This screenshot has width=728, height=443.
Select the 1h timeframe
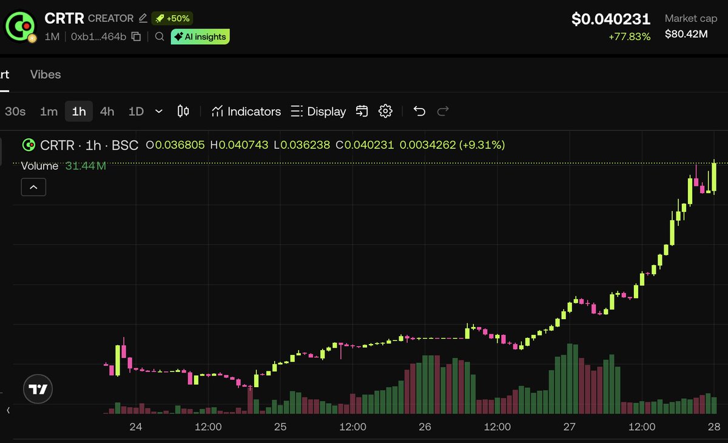pyautogui.click(x=79, y=112)
